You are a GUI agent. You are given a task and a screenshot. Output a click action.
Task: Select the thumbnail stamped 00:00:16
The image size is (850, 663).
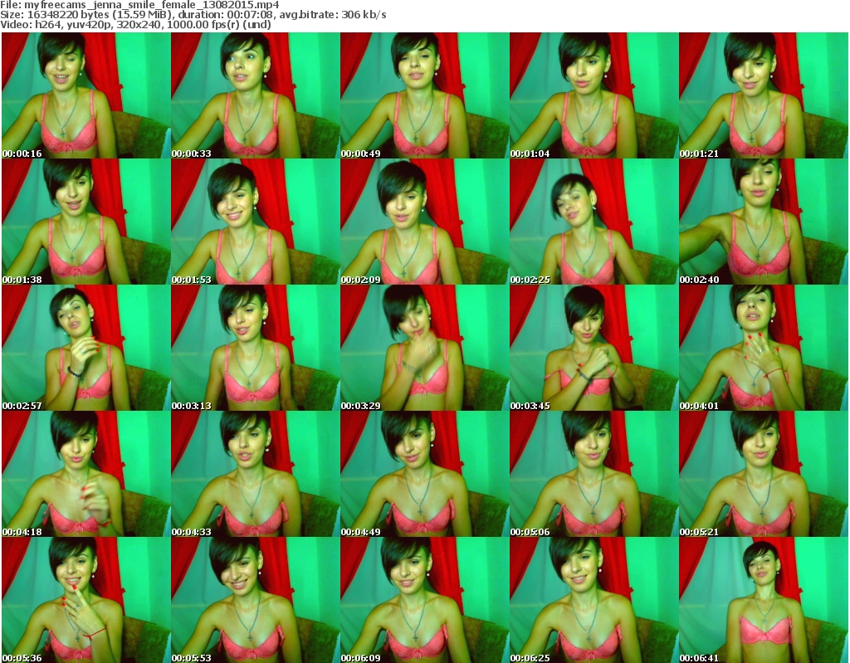85,95
